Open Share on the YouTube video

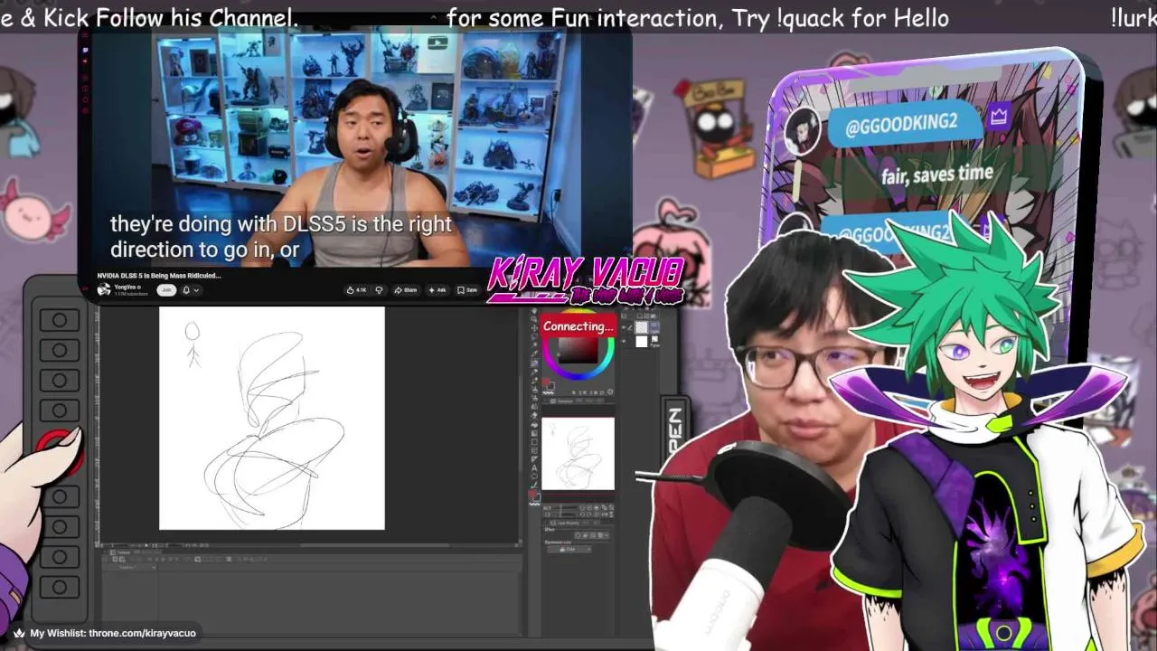(x=406, y=290)
